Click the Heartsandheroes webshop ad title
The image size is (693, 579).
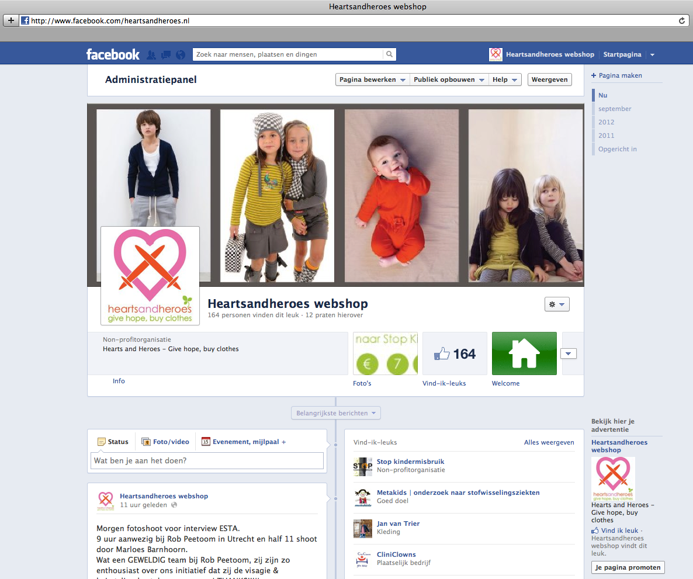pos(619,446)
